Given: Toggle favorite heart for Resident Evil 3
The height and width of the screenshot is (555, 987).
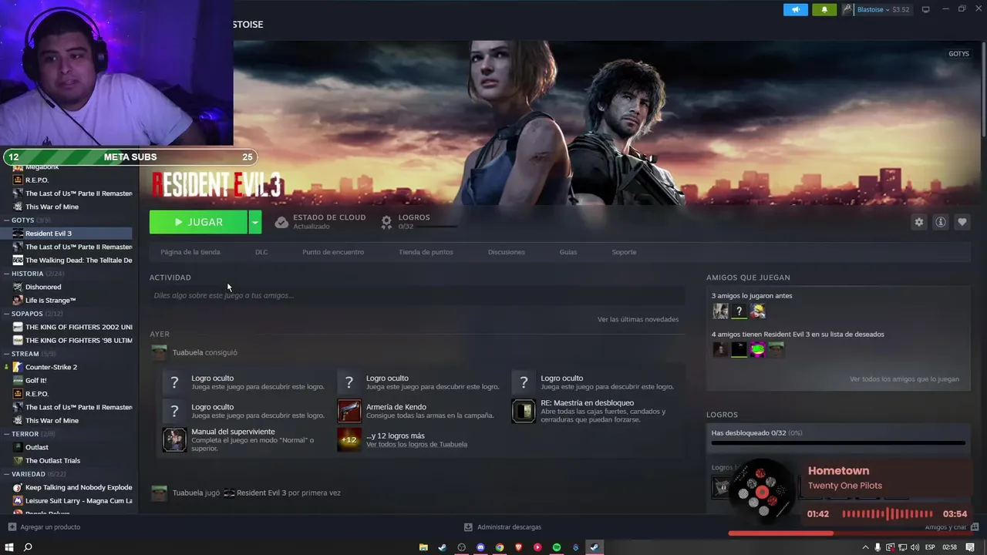Looking at the screenshot, I should [x=962, y=222].
